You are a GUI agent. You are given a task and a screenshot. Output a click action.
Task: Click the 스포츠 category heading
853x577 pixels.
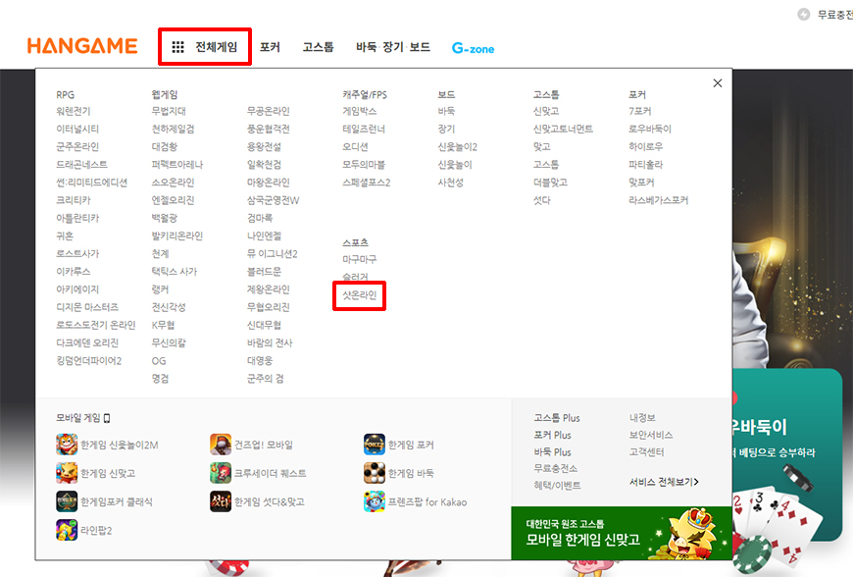(x=355, y=242)
